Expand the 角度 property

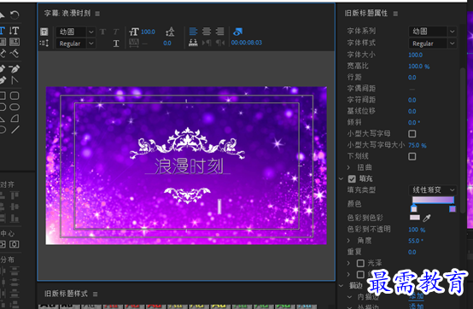point(348,241)
